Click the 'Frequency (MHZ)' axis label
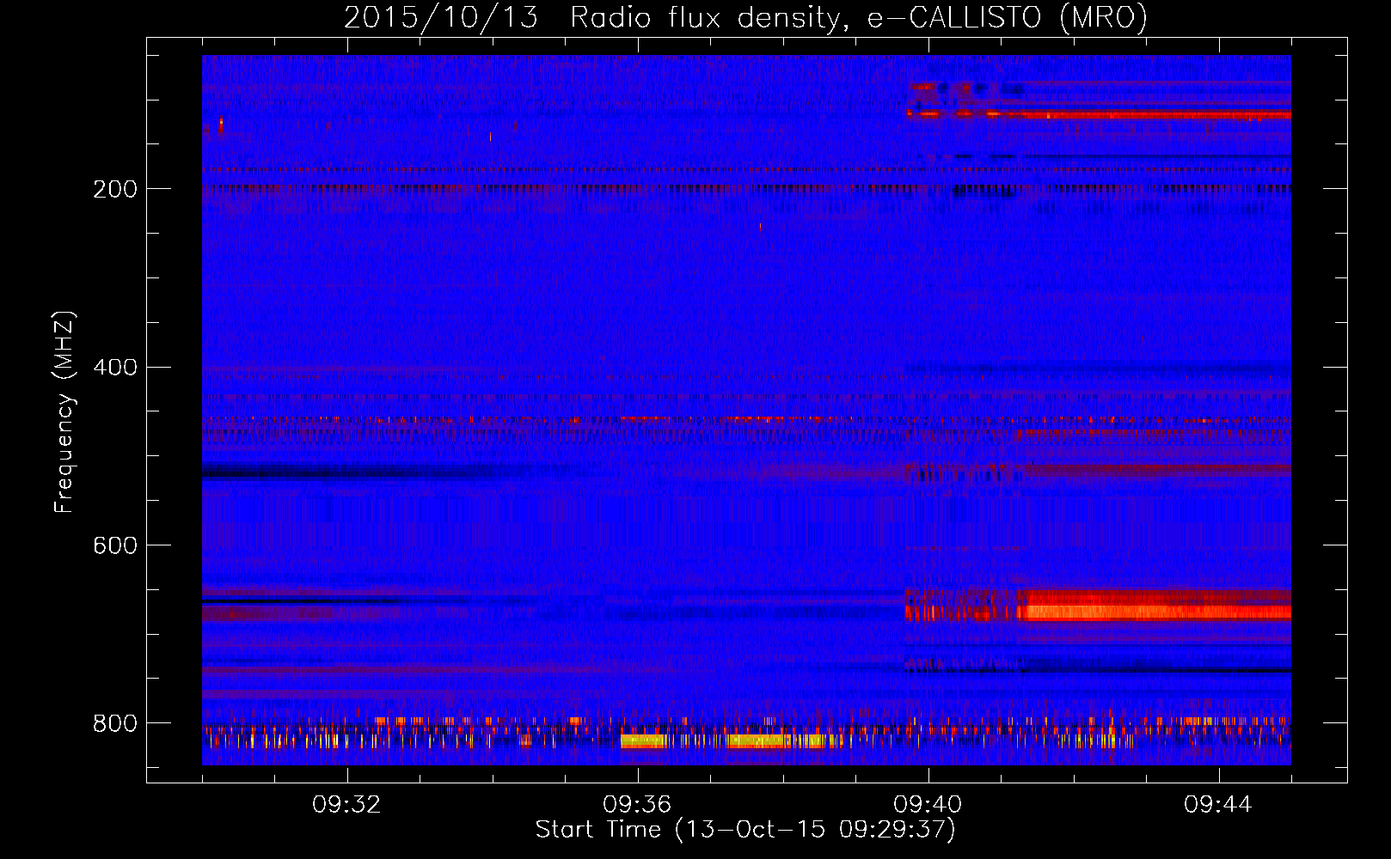 point(64,411)
